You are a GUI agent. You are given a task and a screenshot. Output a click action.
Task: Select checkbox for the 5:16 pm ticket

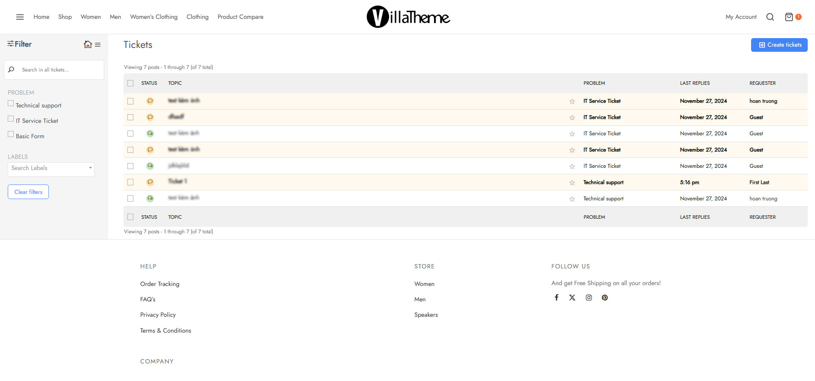pyautogui.click(x=130, y=182)
